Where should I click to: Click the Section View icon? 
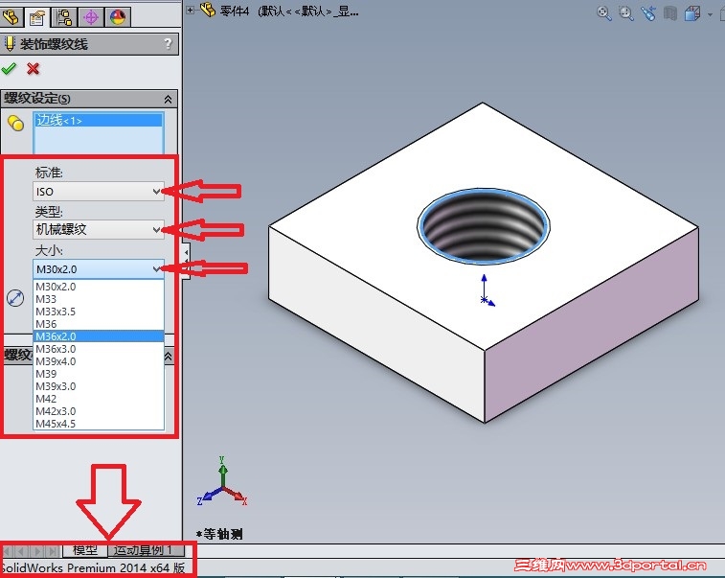pos(670,13)
